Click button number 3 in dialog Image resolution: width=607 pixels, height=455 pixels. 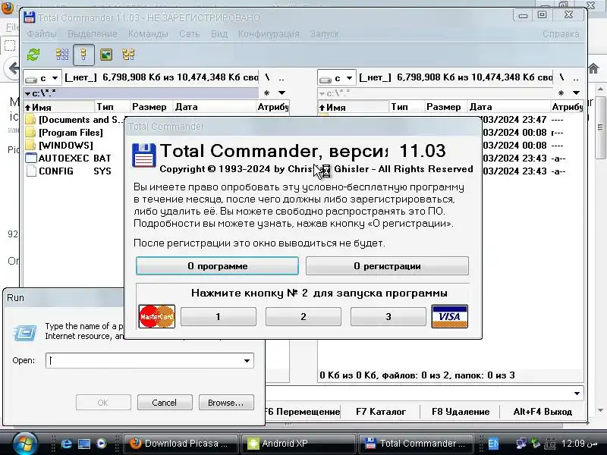(x=388, y=316)
